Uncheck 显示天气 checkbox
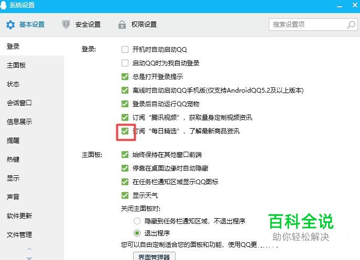The width and height of the screenshot is (360, 260). coord(125,195)
